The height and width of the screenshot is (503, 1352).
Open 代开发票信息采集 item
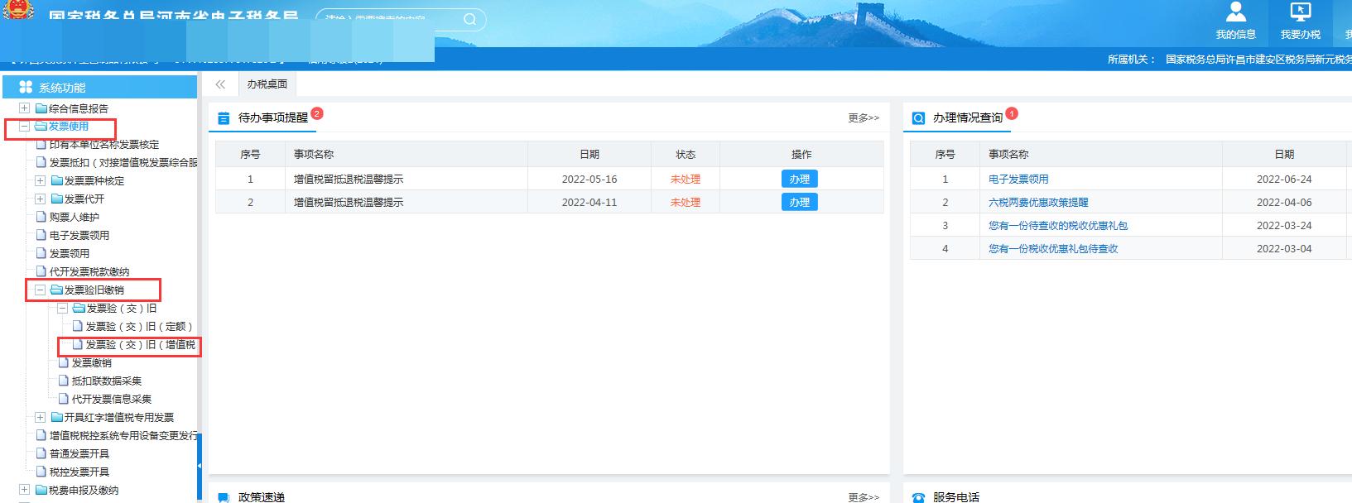pos(111,400)
